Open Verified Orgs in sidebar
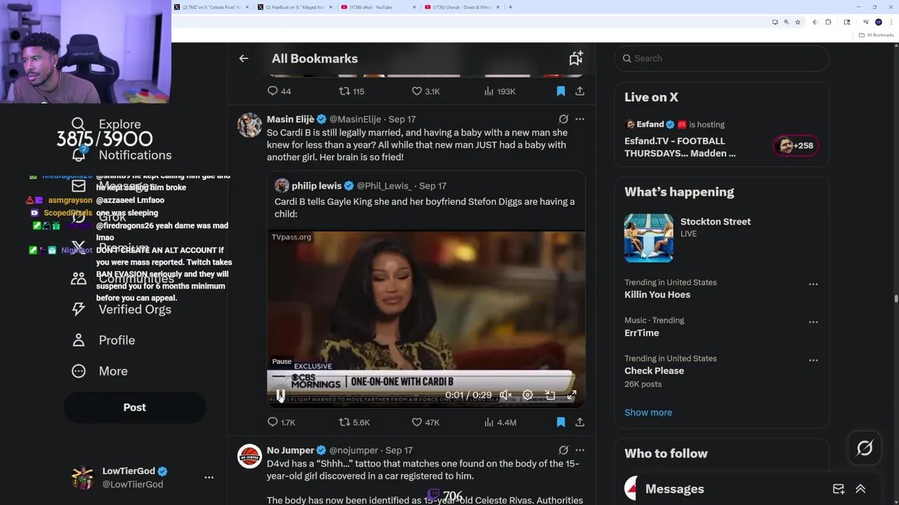 [122, 309]
